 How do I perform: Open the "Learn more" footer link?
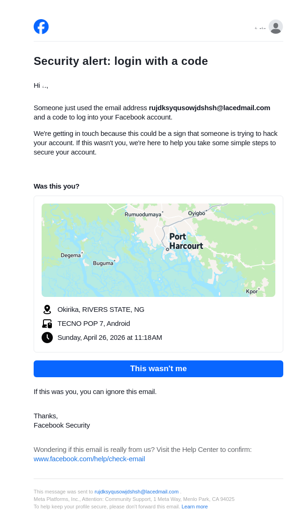click(x=194, y=507)
